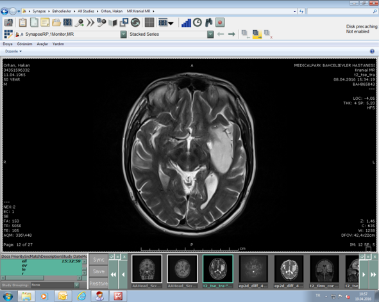Jump to last series with double-right arrow
The width and height of the screenshot is (379, 302).
(x=373, y=274)
